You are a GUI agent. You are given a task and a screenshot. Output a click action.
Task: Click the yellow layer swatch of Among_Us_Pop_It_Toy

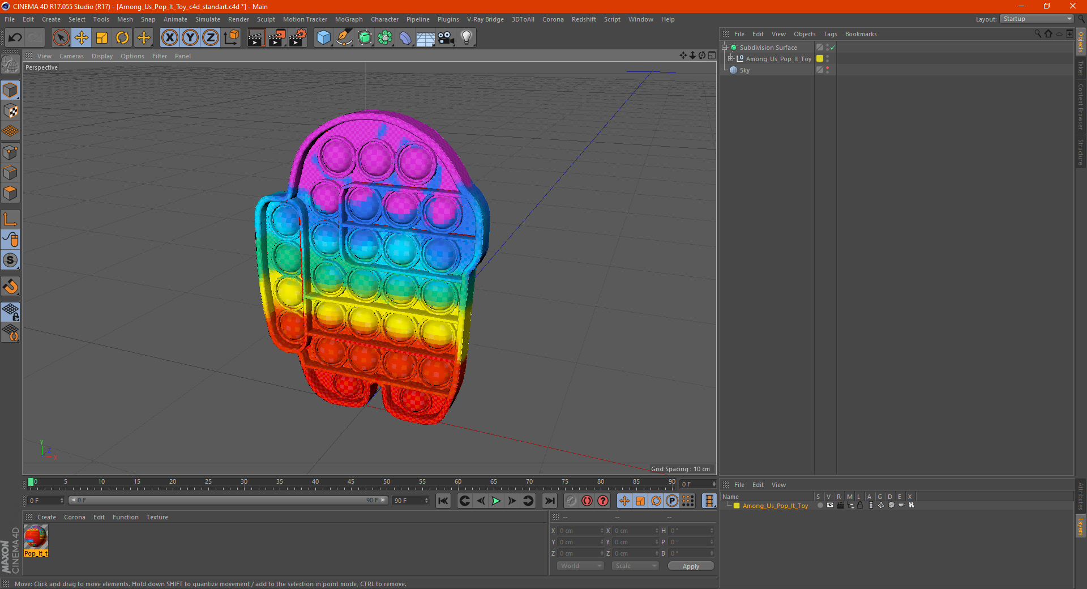click(819, 59)
